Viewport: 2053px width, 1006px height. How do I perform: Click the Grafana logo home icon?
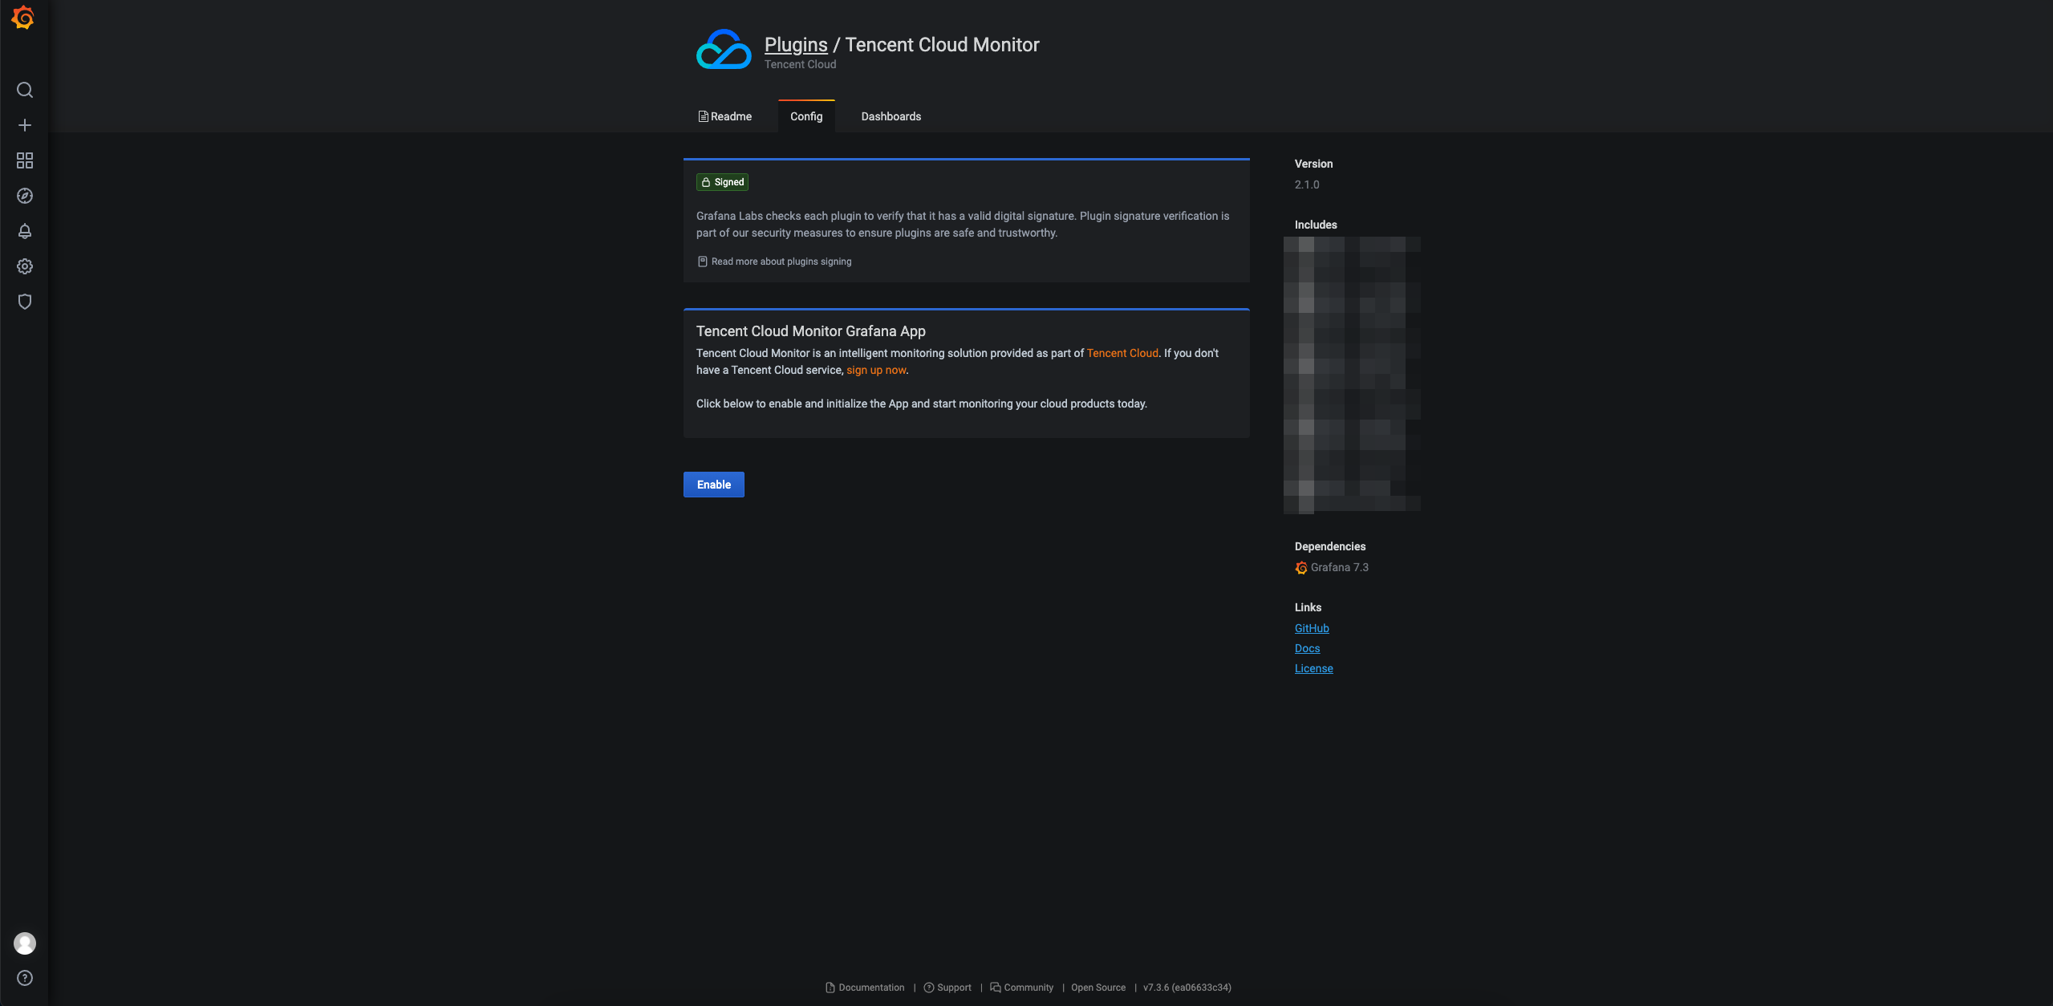[x=24, y=18]
